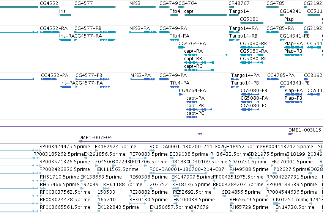Screen dimensions: 323x213
Task: Click the CG4577 gene name
Action: 84,3
